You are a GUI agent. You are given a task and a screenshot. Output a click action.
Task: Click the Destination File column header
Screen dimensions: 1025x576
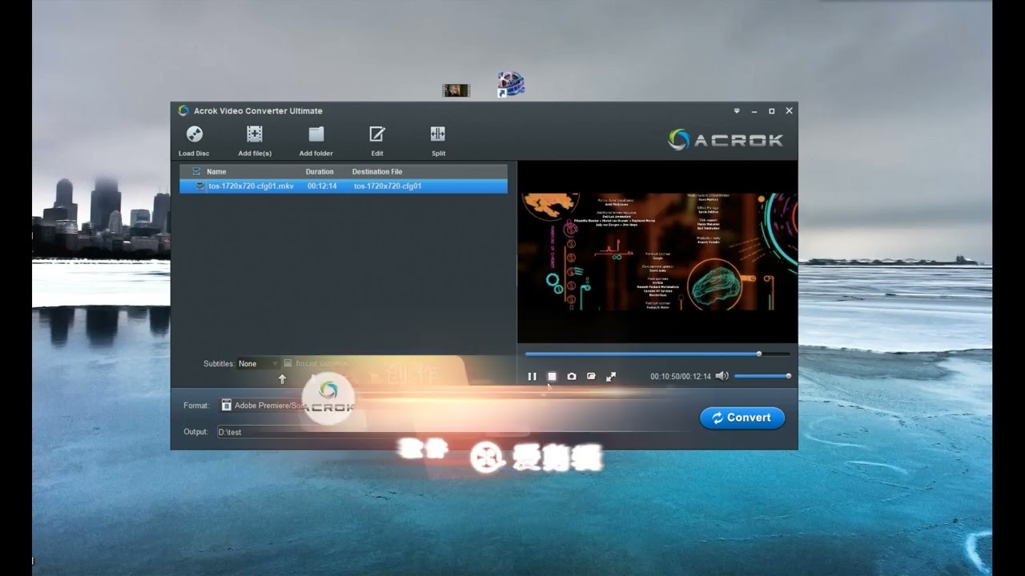377,171
